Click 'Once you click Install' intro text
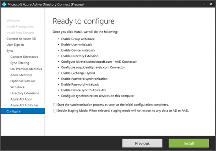The width and height of the screenshot is (216, 151). tap(85, 32)
